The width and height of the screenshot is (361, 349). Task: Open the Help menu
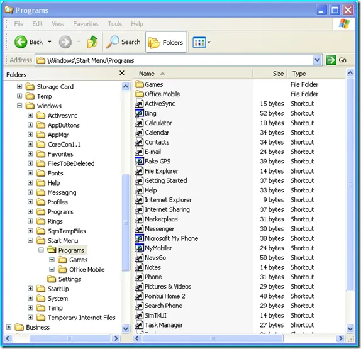pos(137,24)
